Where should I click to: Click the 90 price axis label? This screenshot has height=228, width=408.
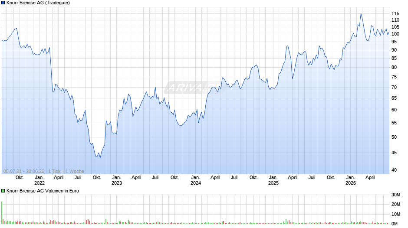click(x=394, y=50)
